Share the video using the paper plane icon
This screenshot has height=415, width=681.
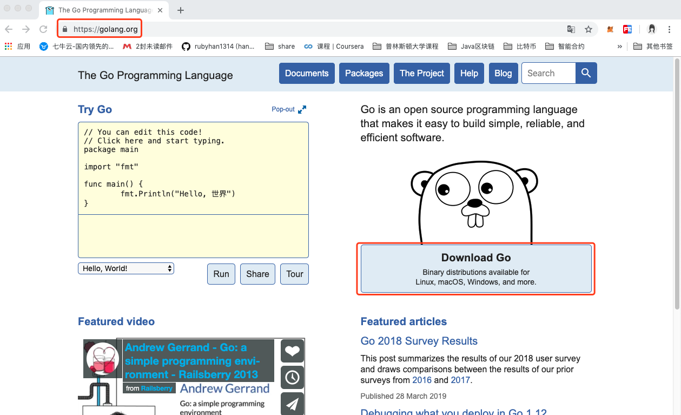point(292,404)
